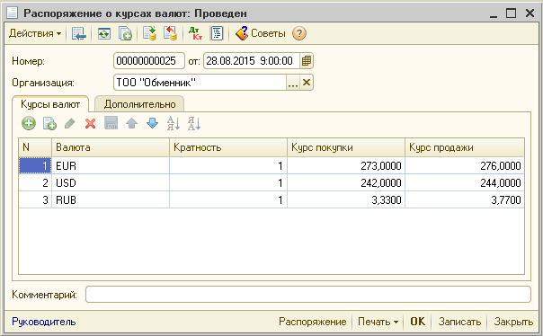Open the Дт/Кт document postings icon
The height and width of the screenshot is (336, 543).
pyautogui.click(x=195, y=33)
